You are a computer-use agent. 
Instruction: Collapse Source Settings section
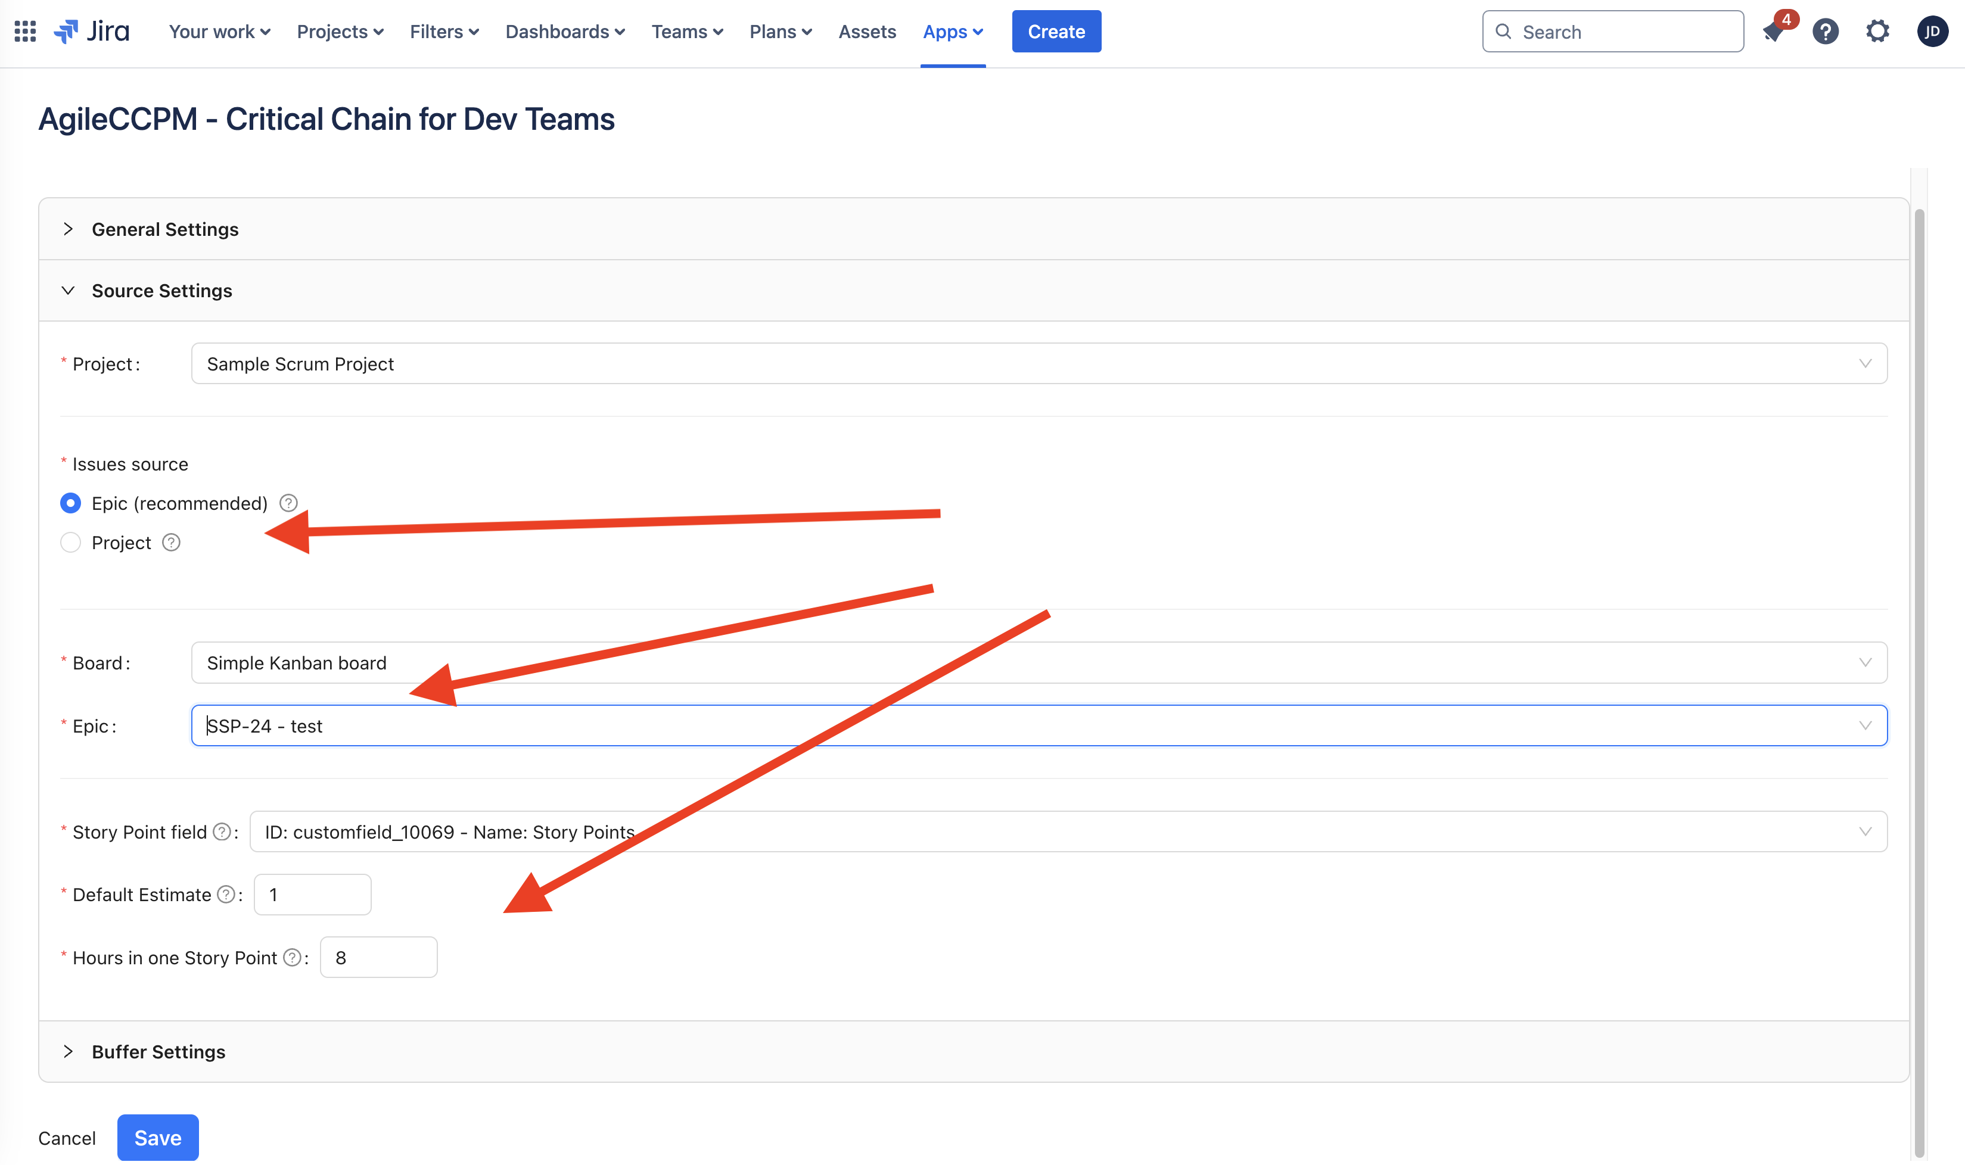click(974, 291)
